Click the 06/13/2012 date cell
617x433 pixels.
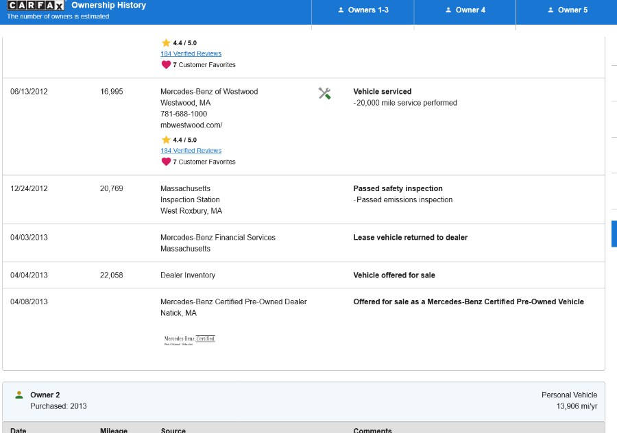(x=29, y=91)
